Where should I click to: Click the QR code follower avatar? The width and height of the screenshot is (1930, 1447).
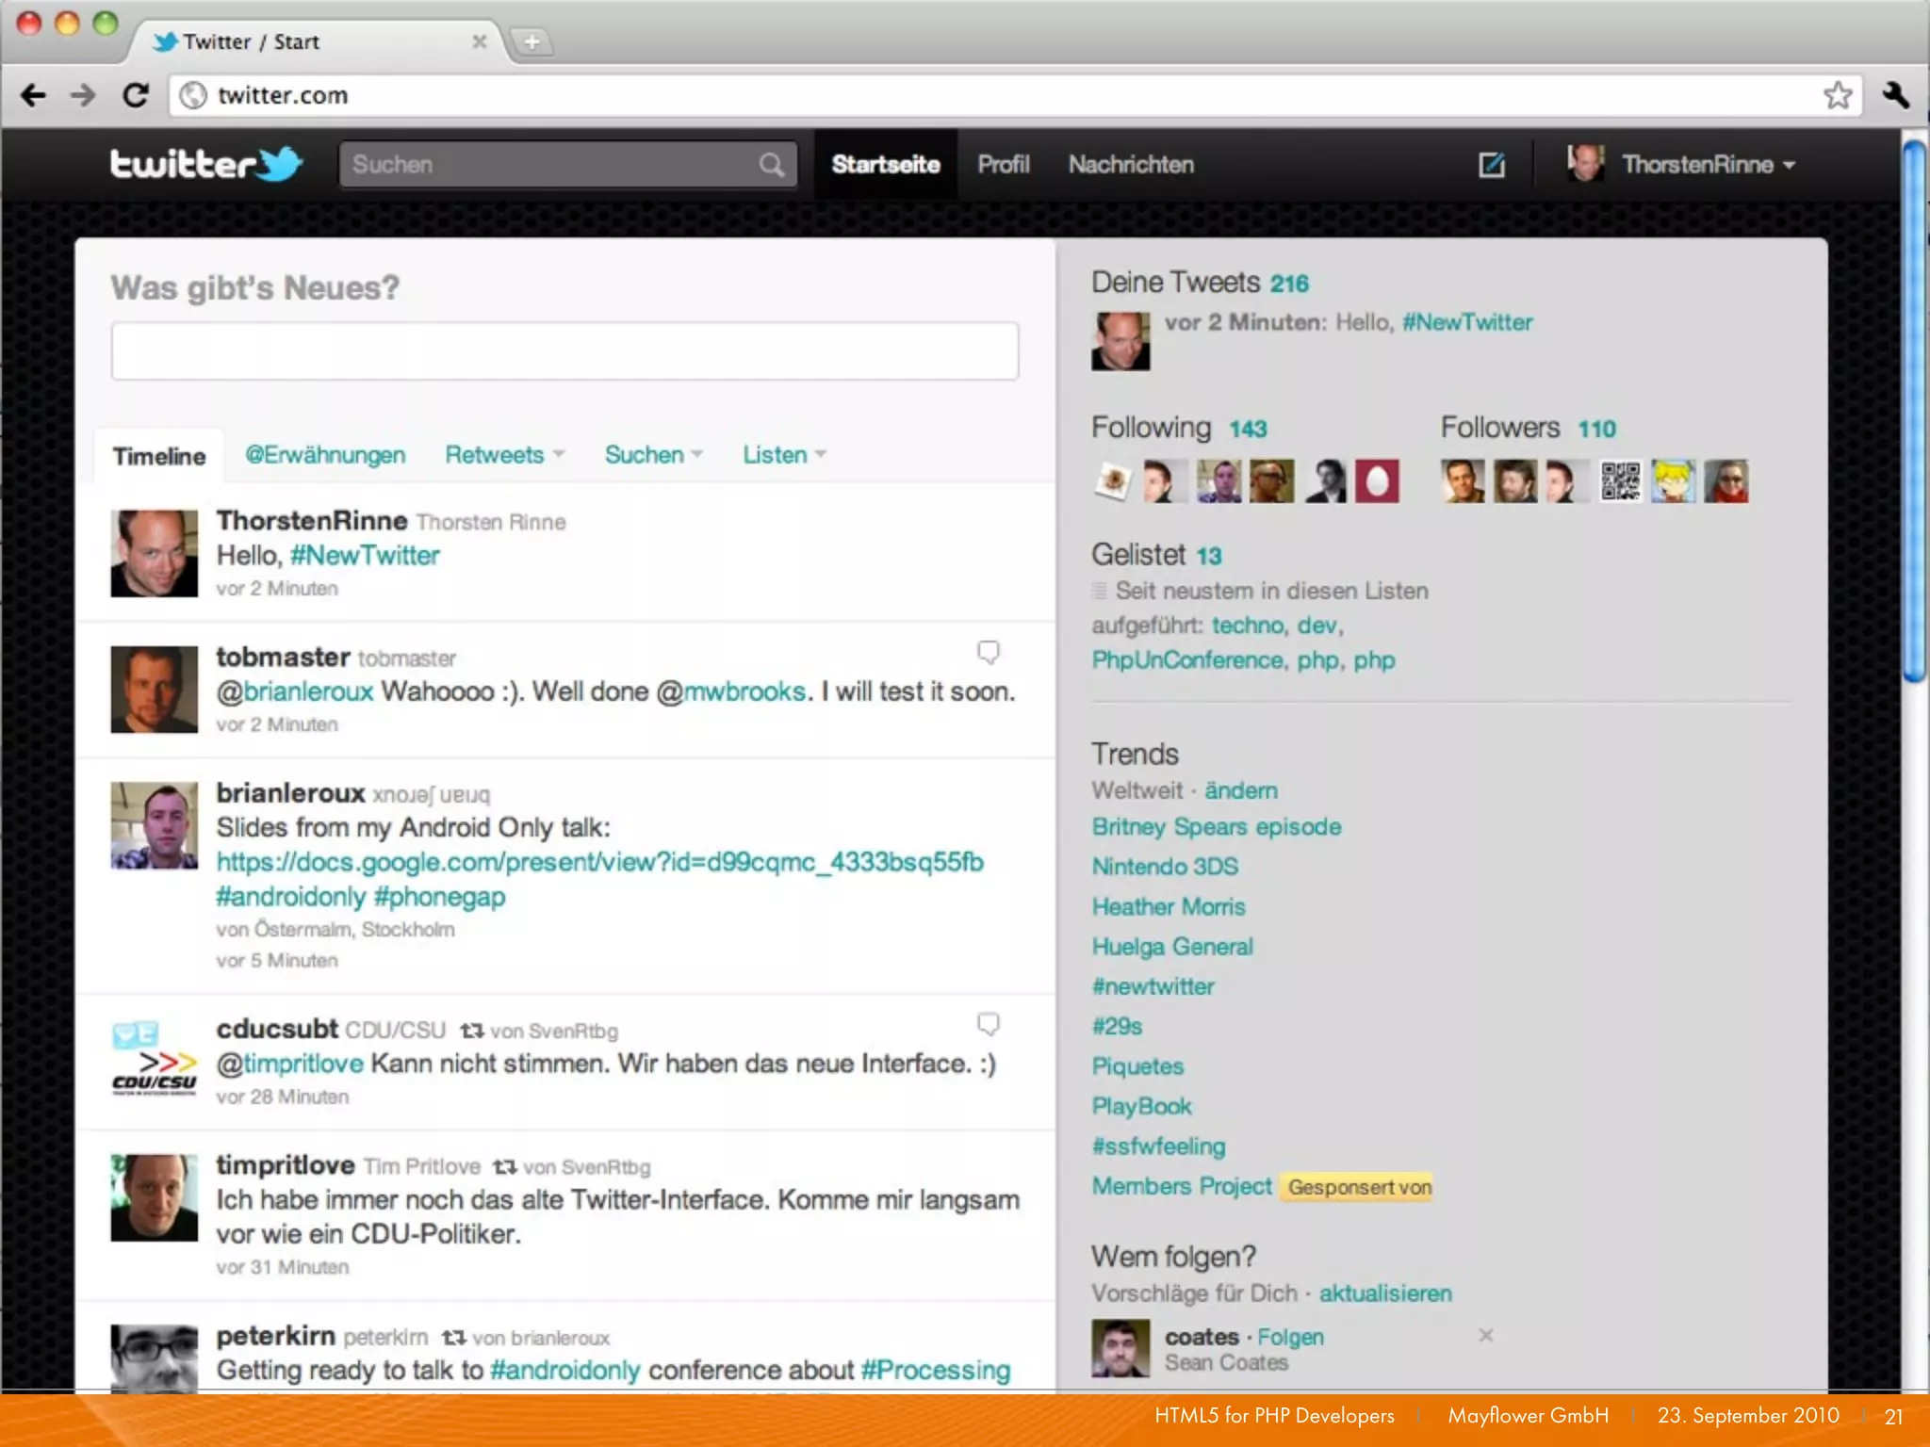(x=1620, y=481)
